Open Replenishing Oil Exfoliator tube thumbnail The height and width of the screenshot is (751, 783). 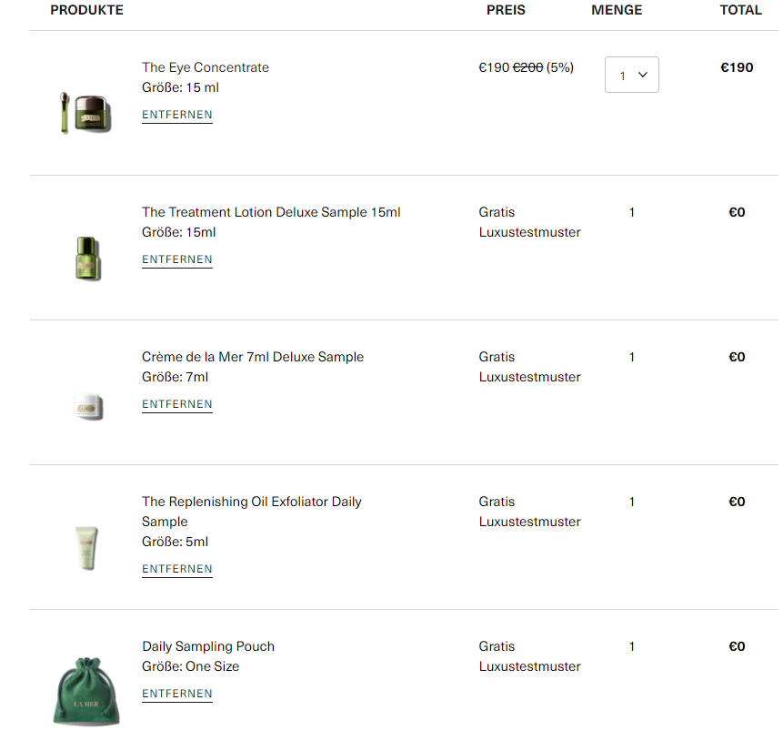click(x=86, y=547)
